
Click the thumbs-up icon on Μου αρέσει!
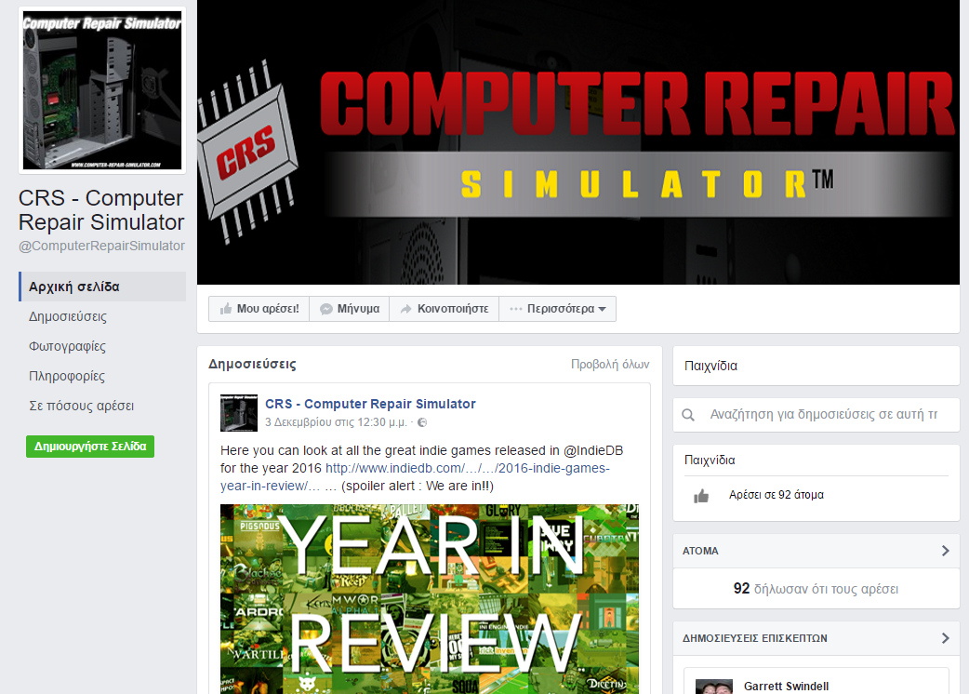(x=226, y=309)
